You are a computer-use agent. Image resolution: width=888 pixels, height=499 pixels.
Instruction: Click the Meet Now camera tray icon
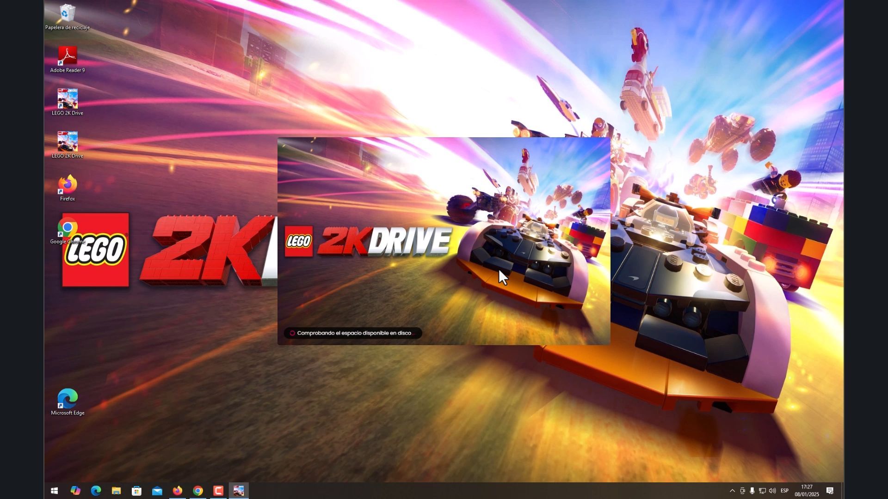click(742, 491)
